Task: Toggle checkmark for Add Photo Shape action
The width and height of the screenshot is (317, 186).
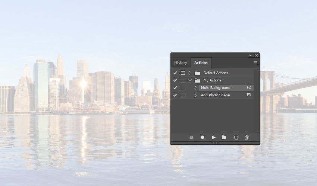Action: (175, 95)
